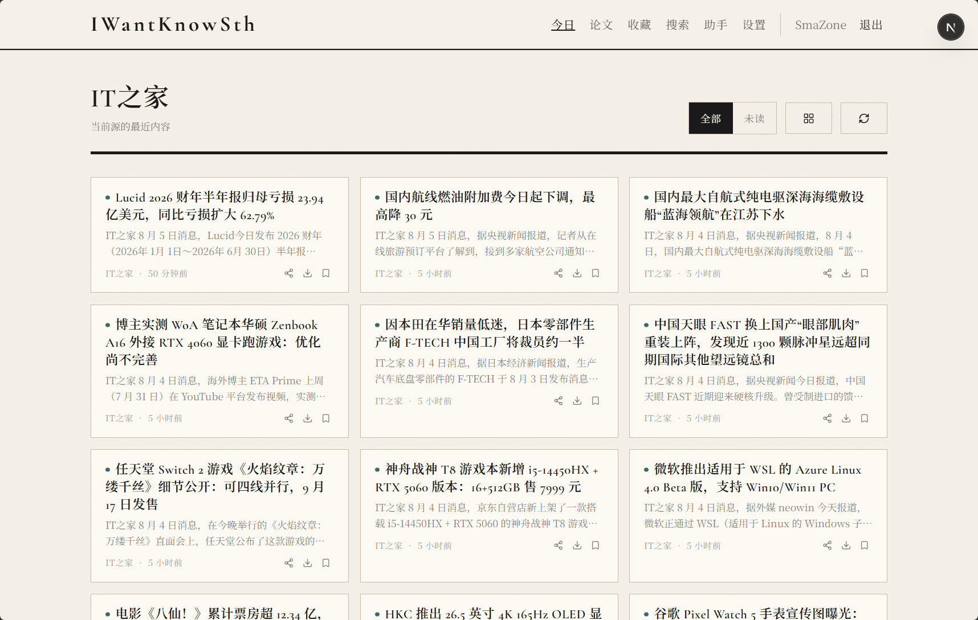Screen dimensions: 978x620
Task: Bookmark the 国内航线燃油附加费 article
Action: point(596,273)
